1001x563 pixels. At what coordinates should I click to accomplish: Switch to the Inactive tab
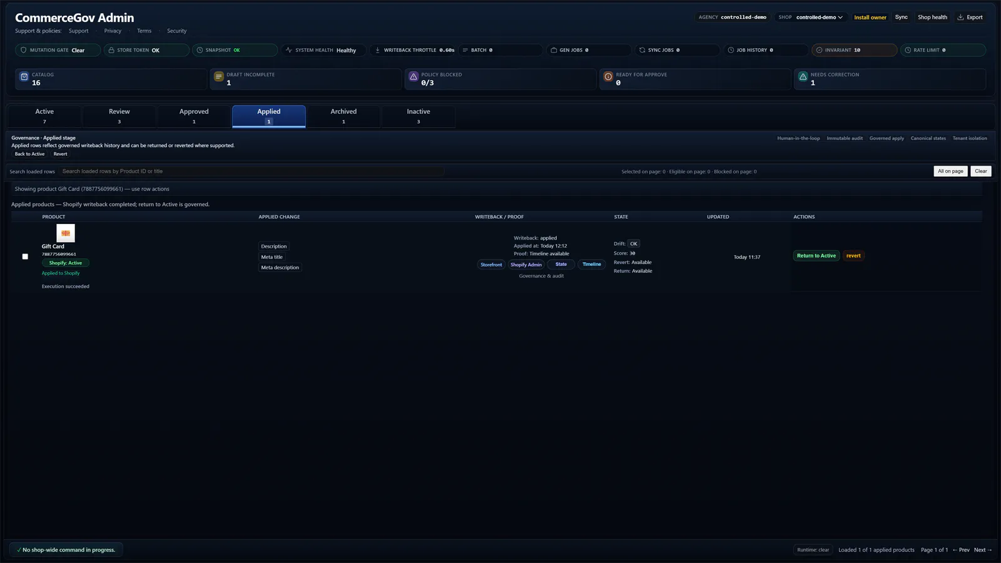click(x=419, y=116)
